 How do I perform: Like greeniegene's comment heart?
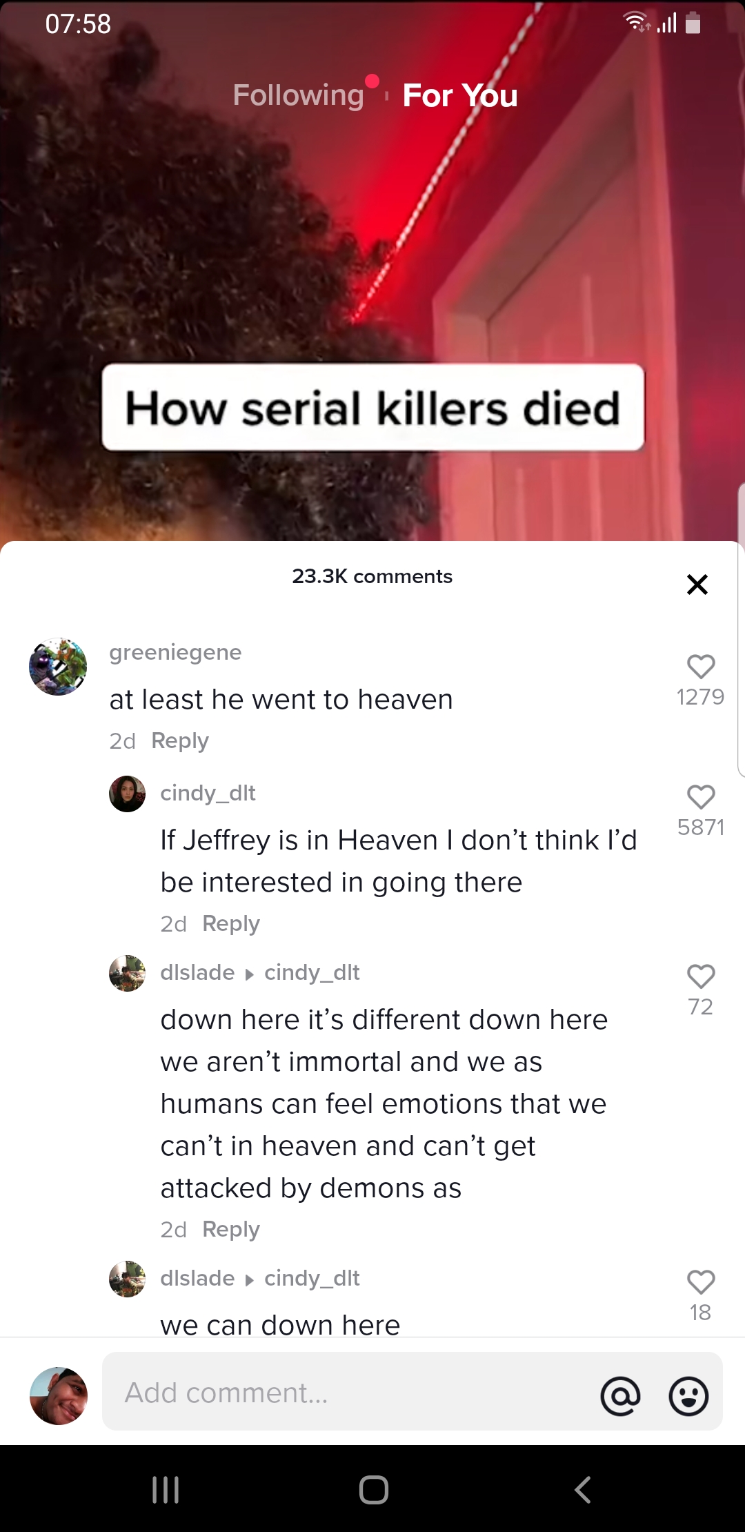click(x=701, y=666)
